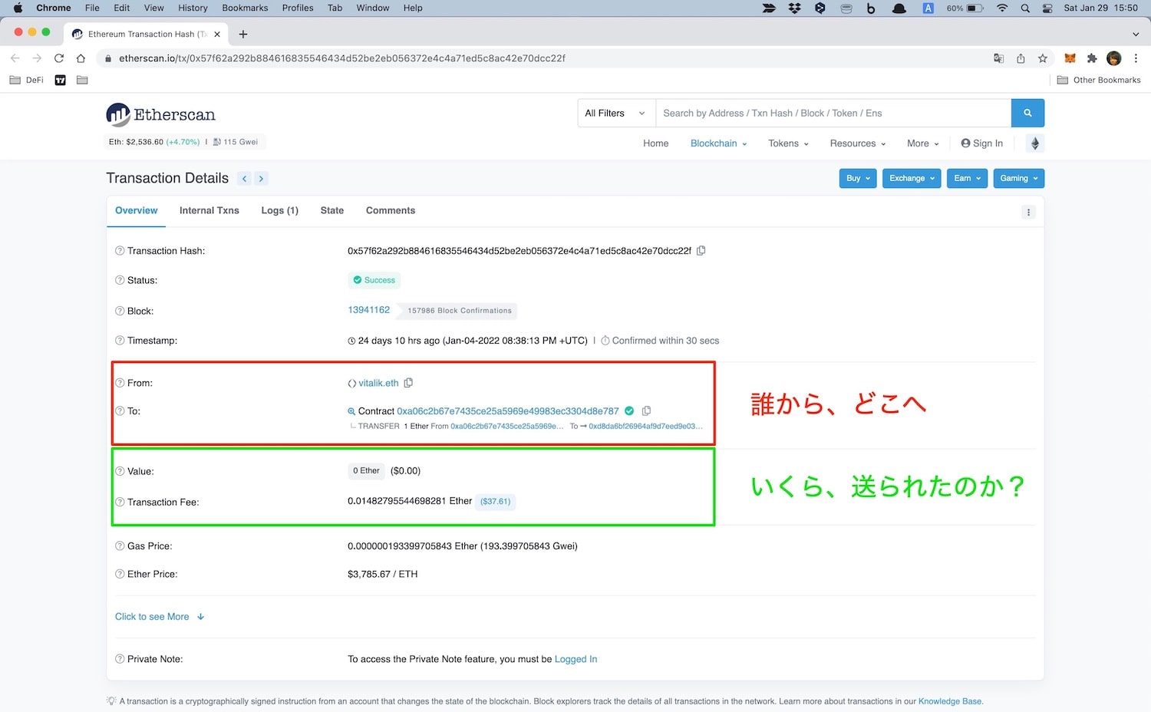This screenshot has height=712, width=1151.
Task: Open the Knowledge Base link
Action: [950, 701]
